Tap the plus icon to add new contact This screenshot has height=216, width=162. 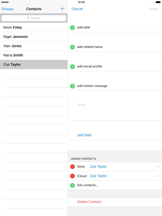[x=62, y=9]
